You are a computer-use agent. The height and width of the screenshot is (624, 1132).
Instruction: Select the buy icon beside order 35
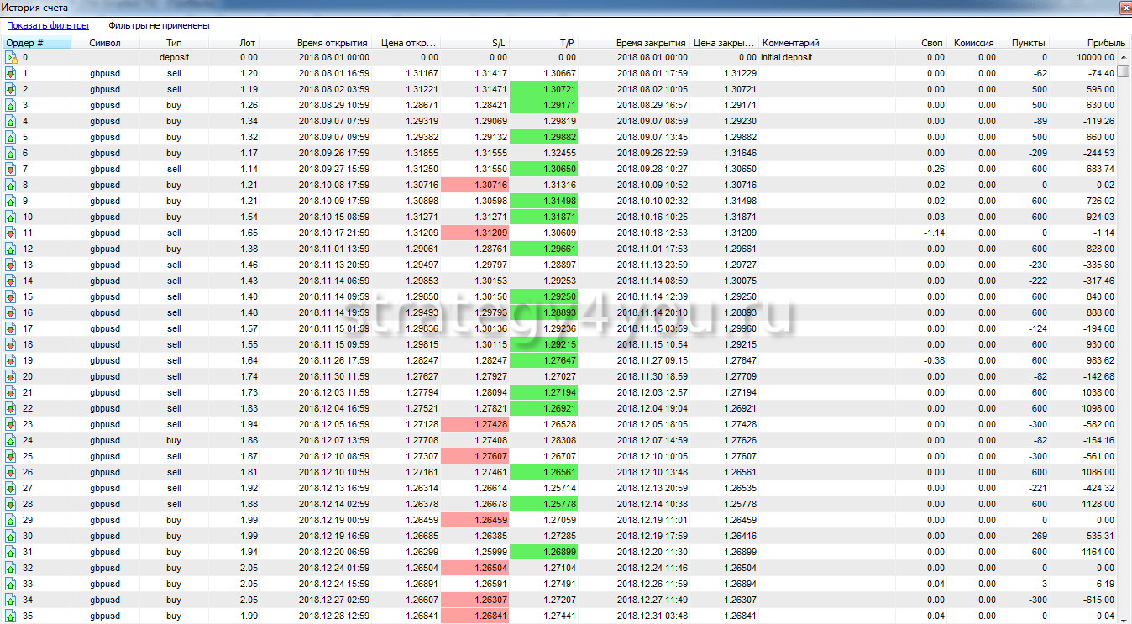click(x=11, y=616)
